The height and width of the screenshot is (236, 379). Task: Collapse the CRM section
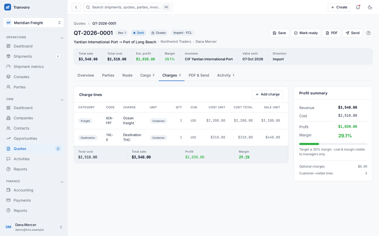pyautogui.click(x=62, y=100)
